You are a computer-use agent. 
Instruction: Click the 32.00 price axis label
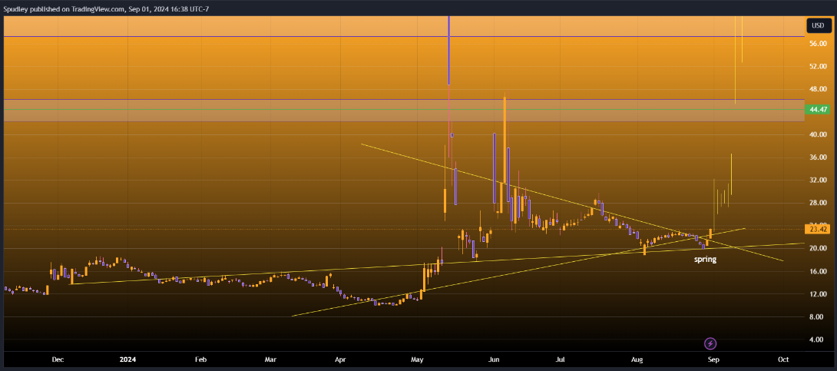819,181
